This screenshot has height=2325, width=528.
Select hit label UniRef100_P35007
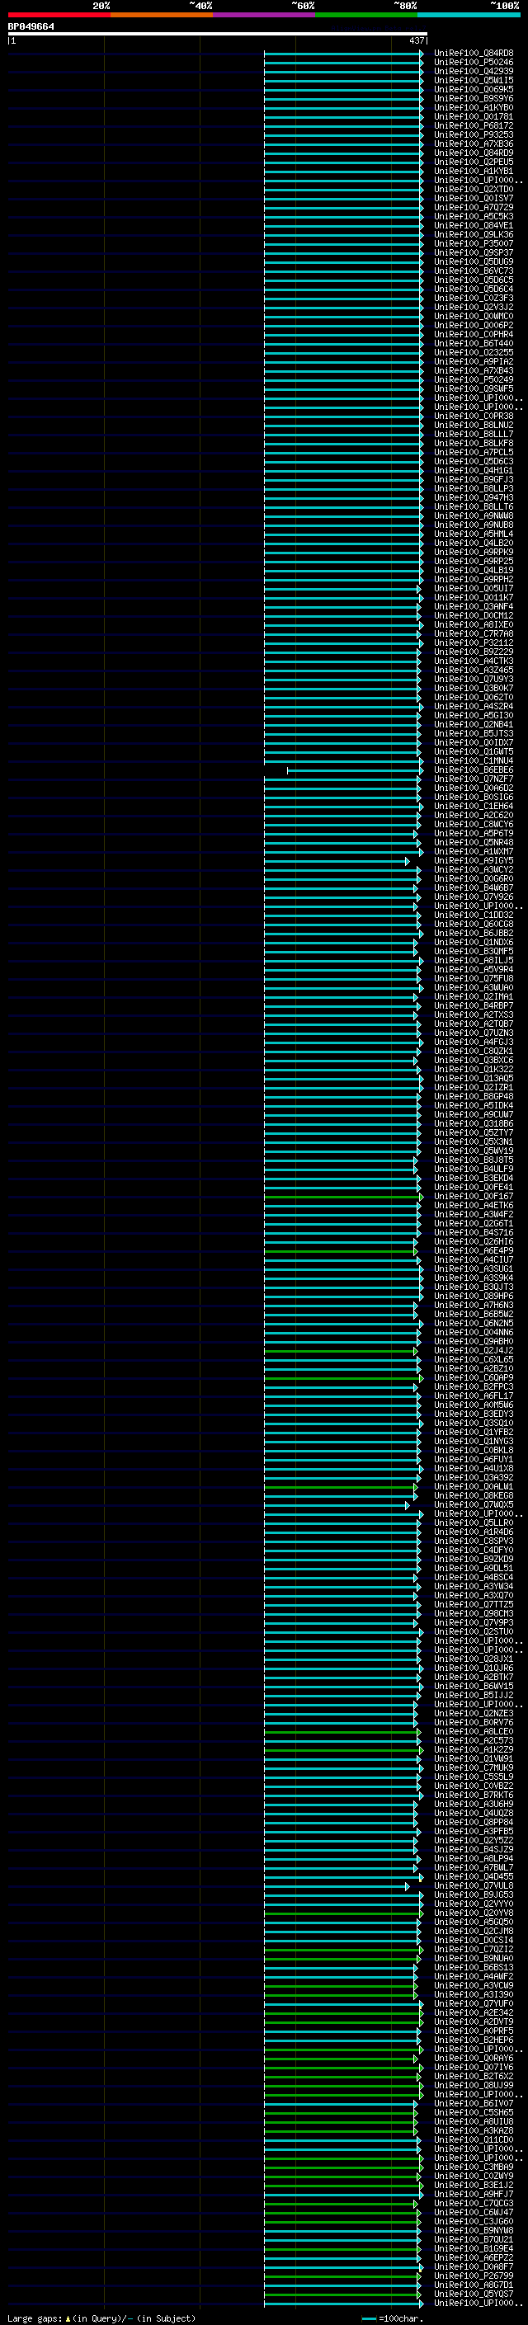pyautogui.click(x=474, y=243)
